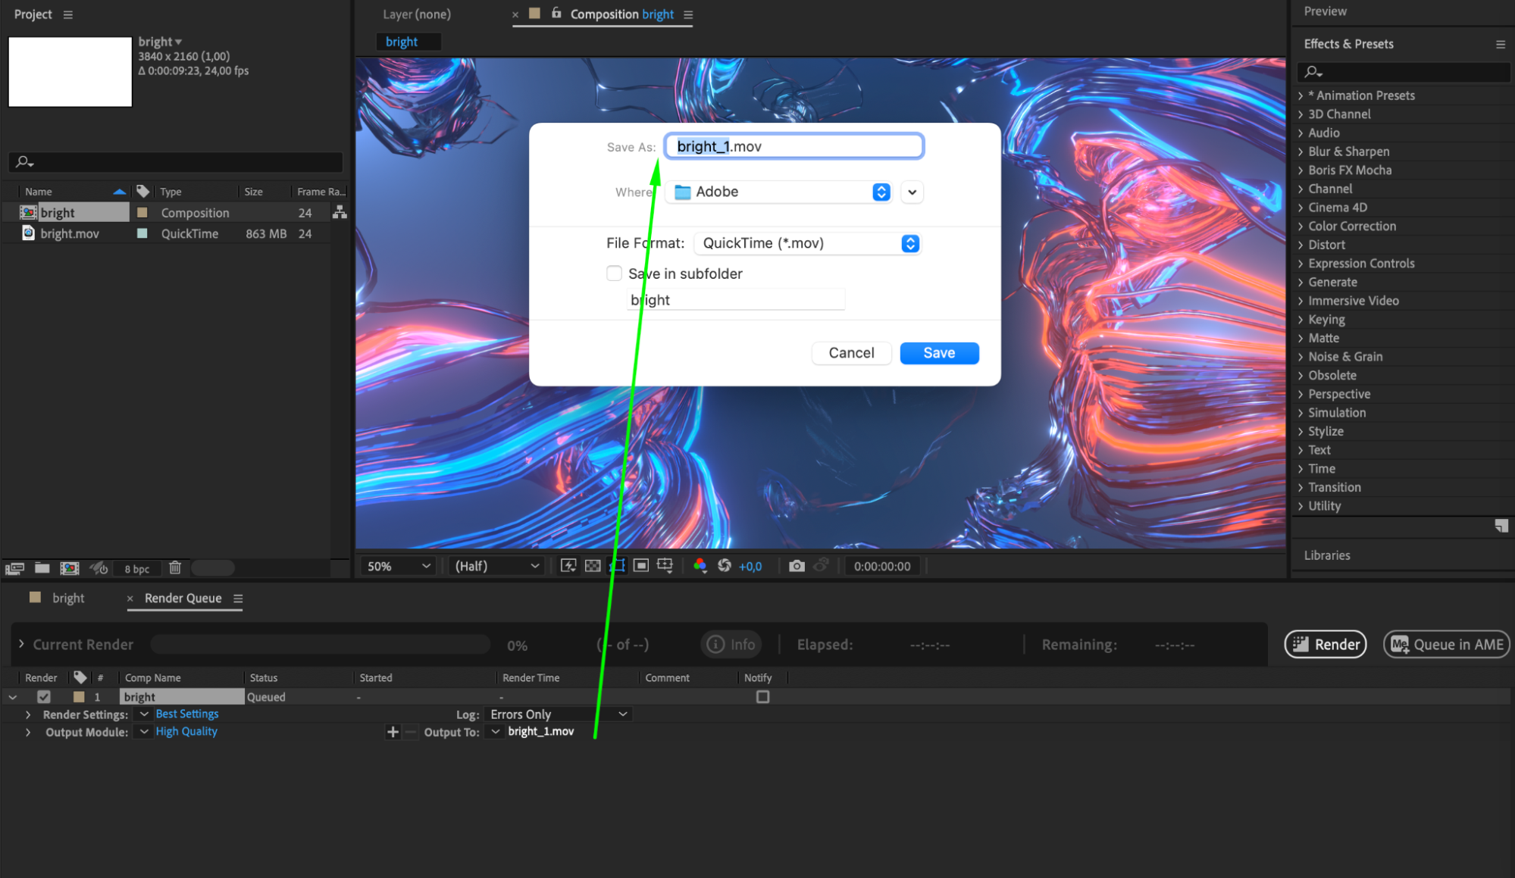Uncheck render checkbox for bright queue item

44,697
